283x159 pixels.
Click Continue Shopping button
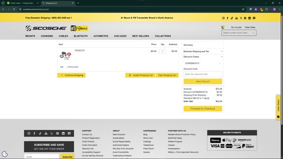pyautogui.click(x=71, y=75)
